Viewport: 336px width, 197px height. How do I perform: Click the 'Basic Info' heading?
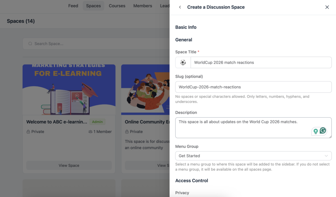(x=186, y=27)
